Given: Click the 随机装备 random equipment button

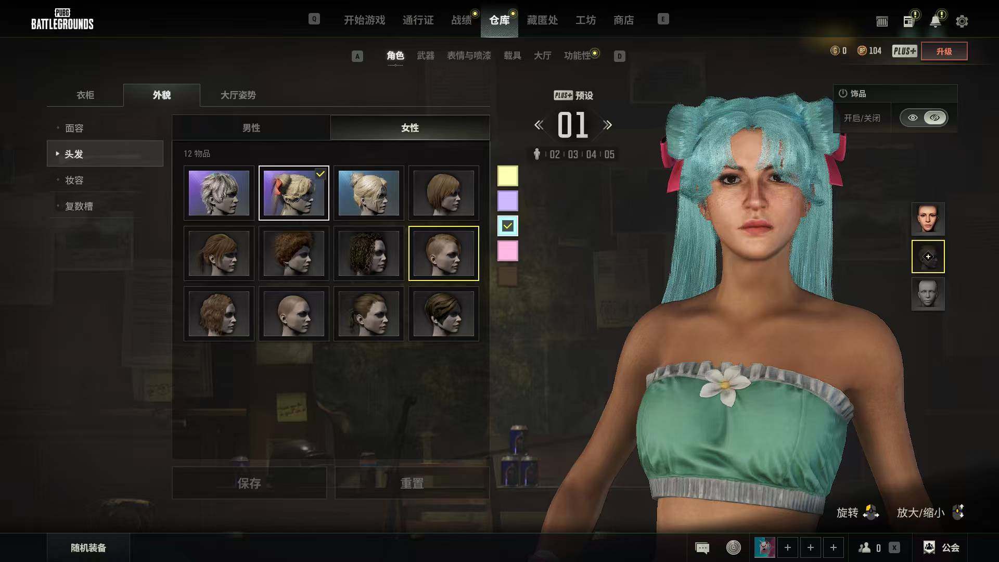Looking at the screenshot, I should click(x=88, y=547).
